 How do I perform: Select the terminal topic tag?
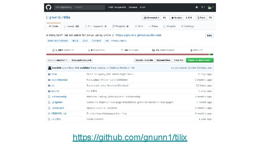pyautogui.click(x=96, y=40)
